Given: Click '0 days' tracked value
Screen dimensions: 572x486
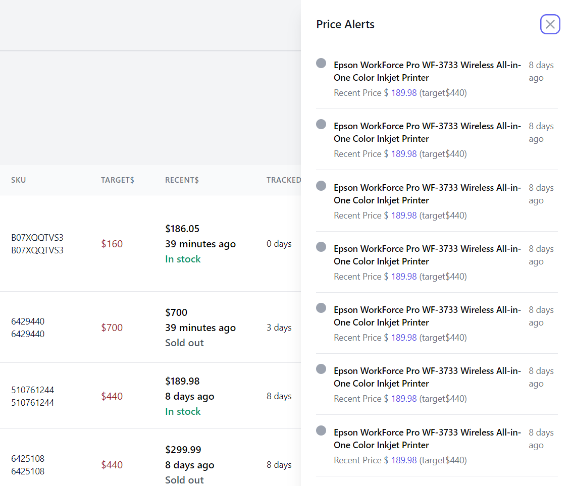Looking at the screenshot, I should click(279, 244).
